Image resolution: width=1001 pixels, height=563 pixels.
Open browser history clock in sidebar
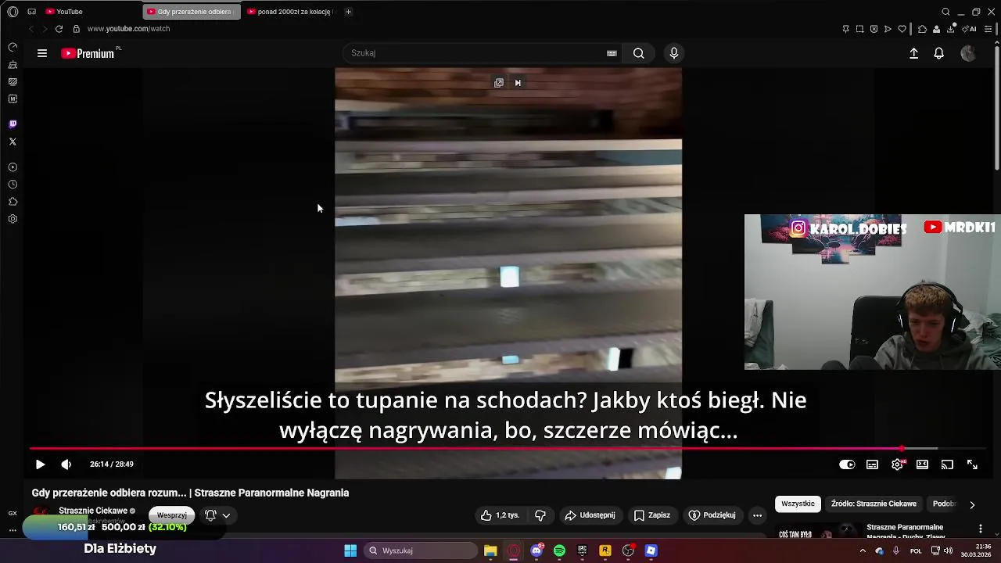tap(13, 185)
